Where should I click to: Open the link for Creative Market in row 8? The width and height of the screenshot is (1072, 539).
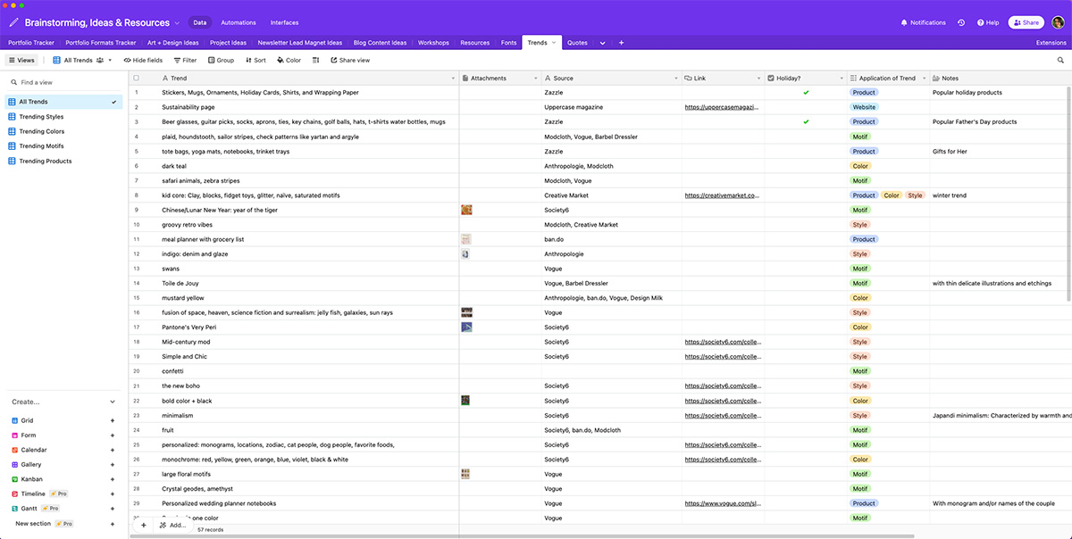click(x=724, y=195)
